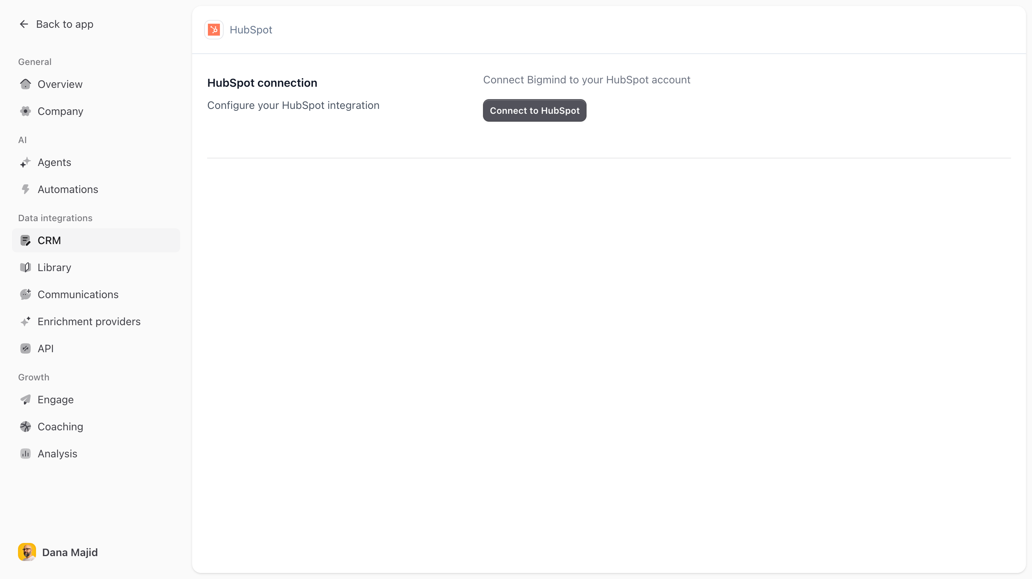Open the Company settings page
The image size is (1032, 579).
click(x=96, y=111)
